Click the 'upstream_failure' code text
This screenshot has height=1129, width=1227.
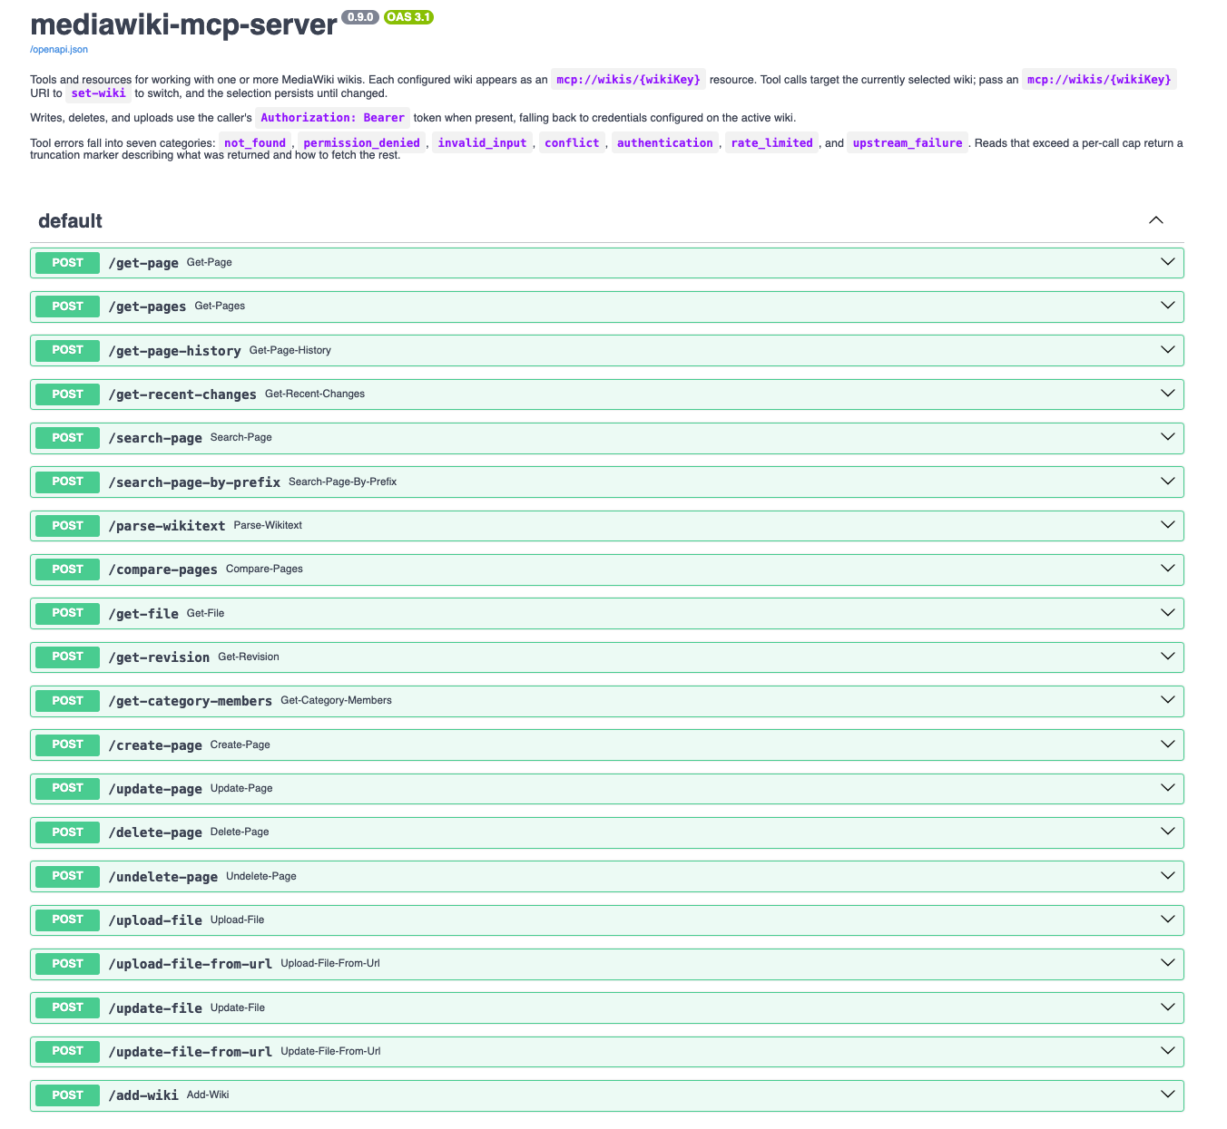(x=908, y=142)
